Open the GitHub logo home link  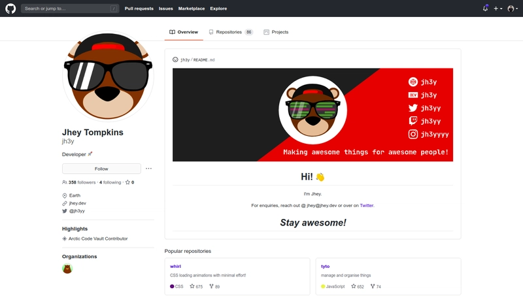pyautogui.click(x=10, y=8)
